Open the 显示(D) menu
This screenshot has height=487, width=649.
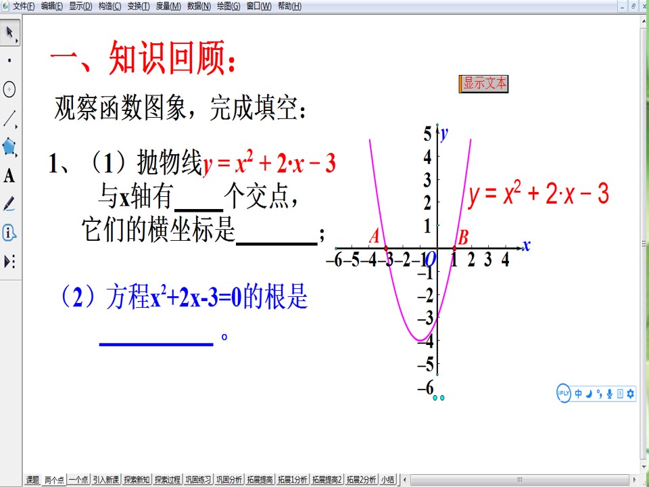(x=80, y=7)
